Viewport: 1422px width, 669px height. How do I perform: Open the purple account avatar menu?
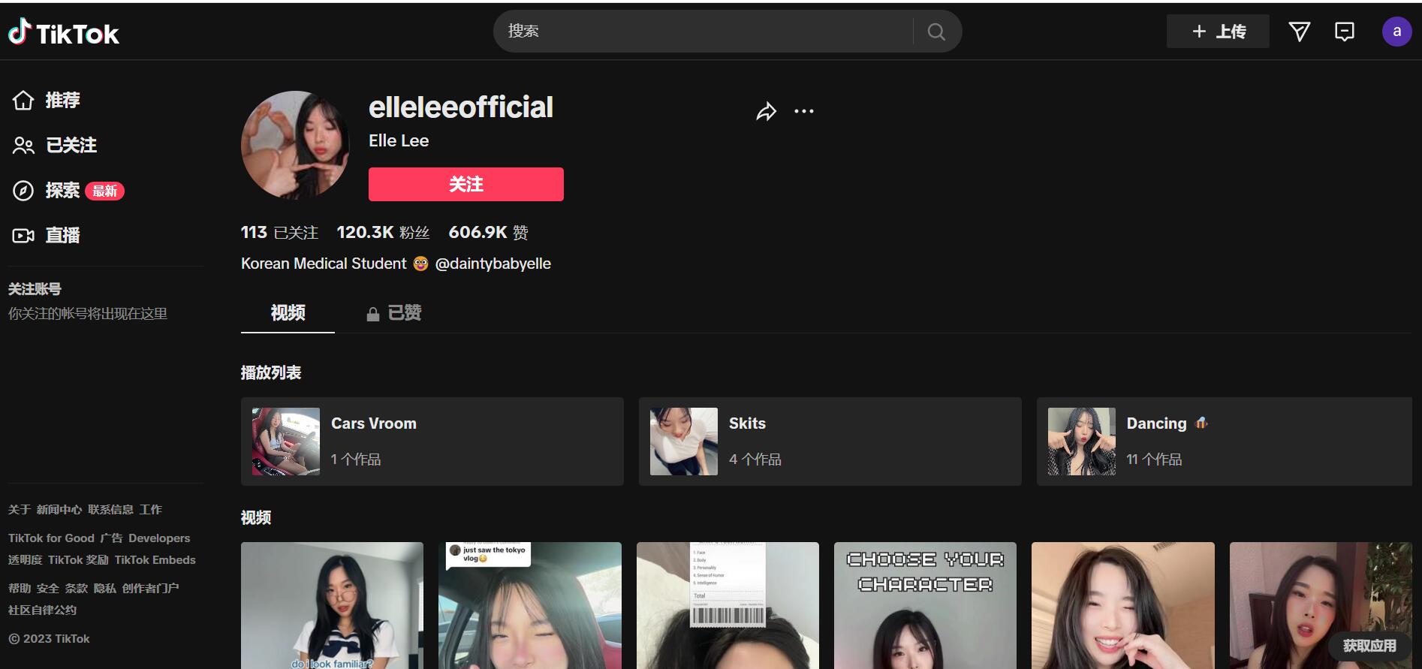click(x=1396, y=32)
